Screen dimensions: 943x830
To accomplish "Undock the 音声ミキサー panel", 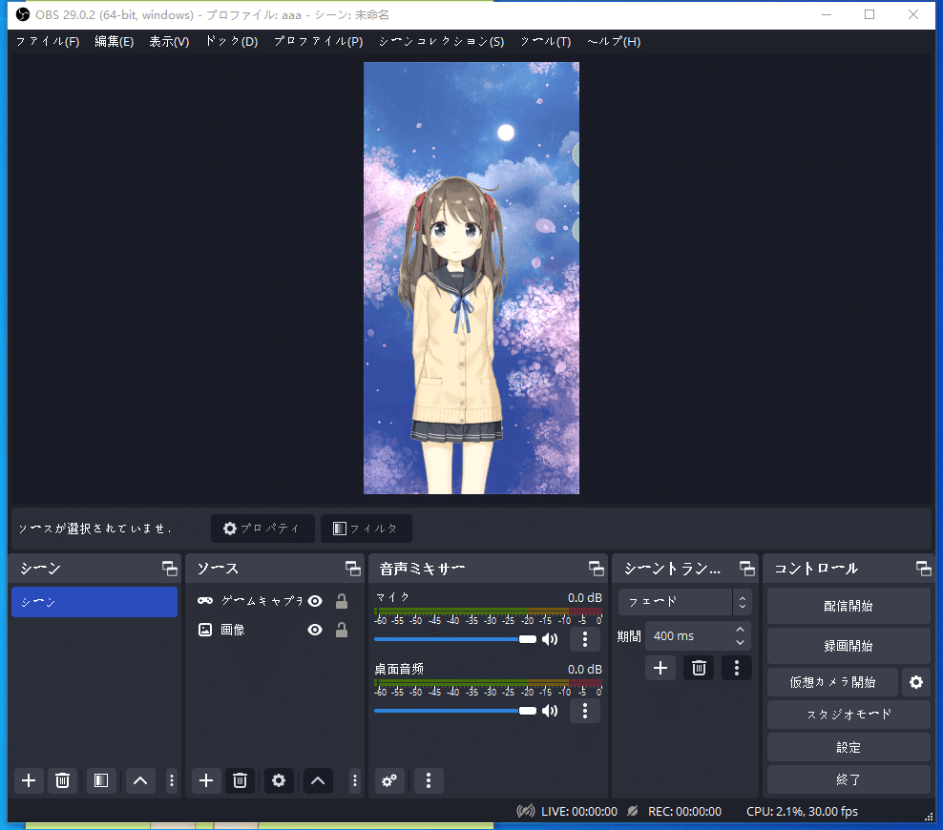I will point(596,569).
